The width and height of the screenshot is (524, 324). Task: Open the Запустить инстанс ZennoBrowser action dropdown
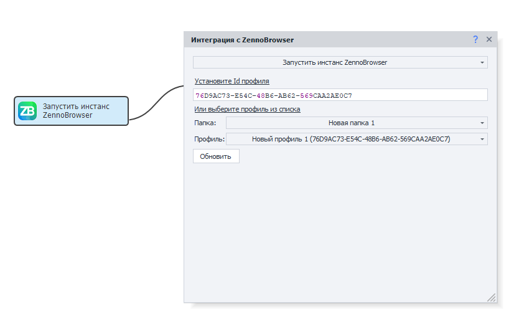click(335, 63)
